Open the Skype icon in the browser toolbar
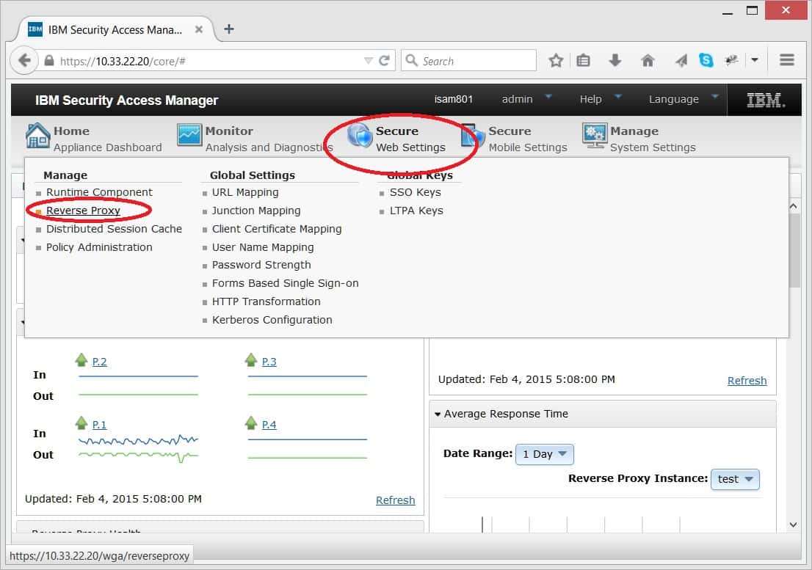Image resolution: width=812 pixels, height=570 pixels. pos(706,59)
